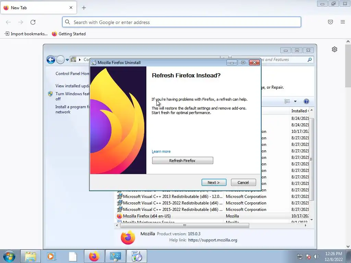The image size is (351, 263).
Task: Click the network tray icon
Action: pyautogui.click(x=300, y=256)
